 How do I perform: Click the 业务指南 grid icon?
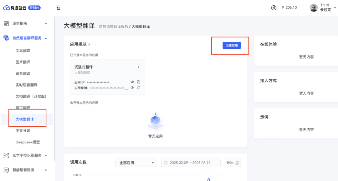6,23
